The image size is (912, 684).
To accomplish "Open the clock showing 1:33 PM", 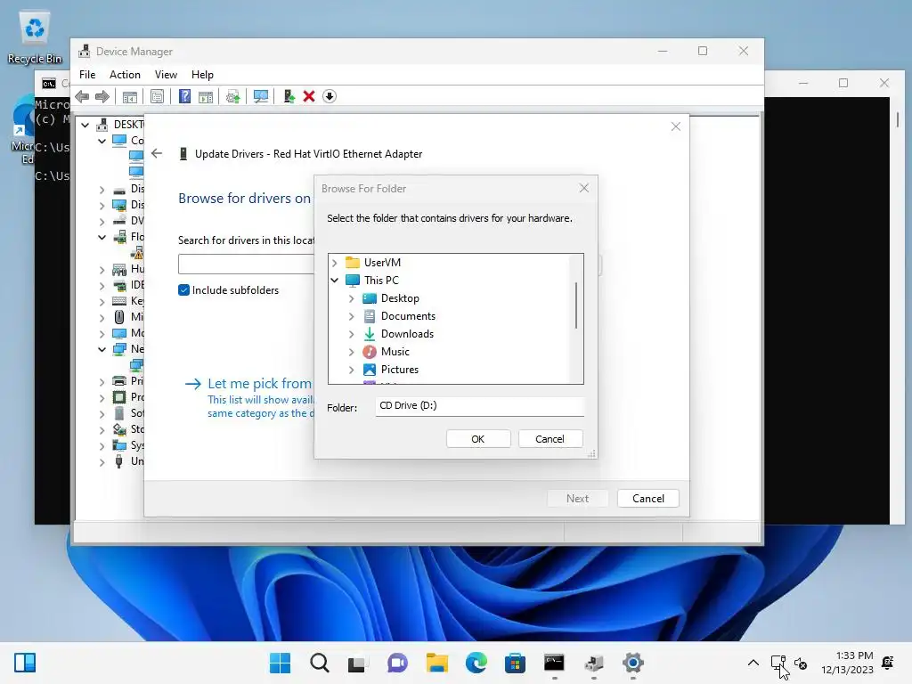I will [848, 663].
